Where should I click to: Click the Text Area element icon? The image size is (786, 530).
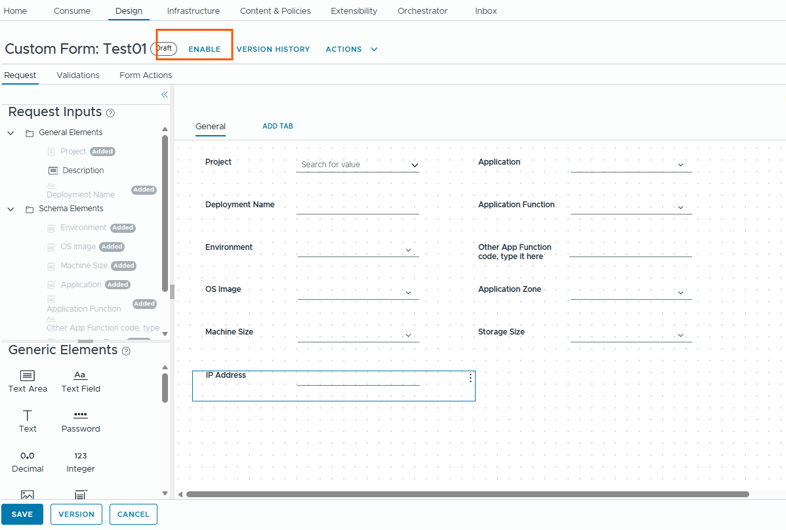click(x=28, y=376)
